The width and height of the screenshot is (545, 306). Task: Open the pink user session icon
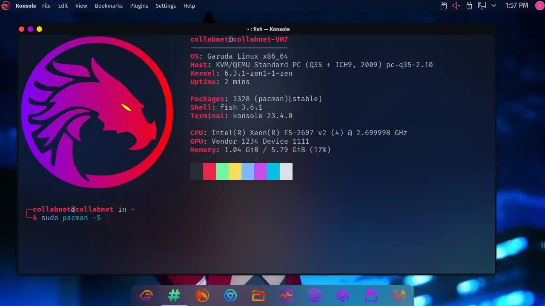539,6
